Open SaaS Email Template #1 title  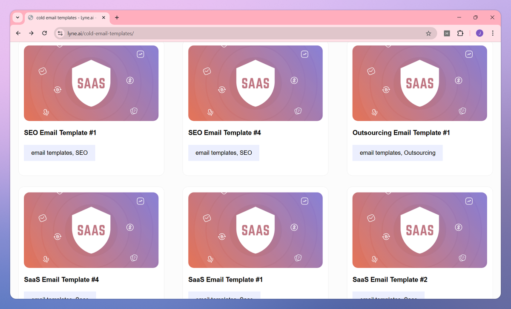coord(225,280)
